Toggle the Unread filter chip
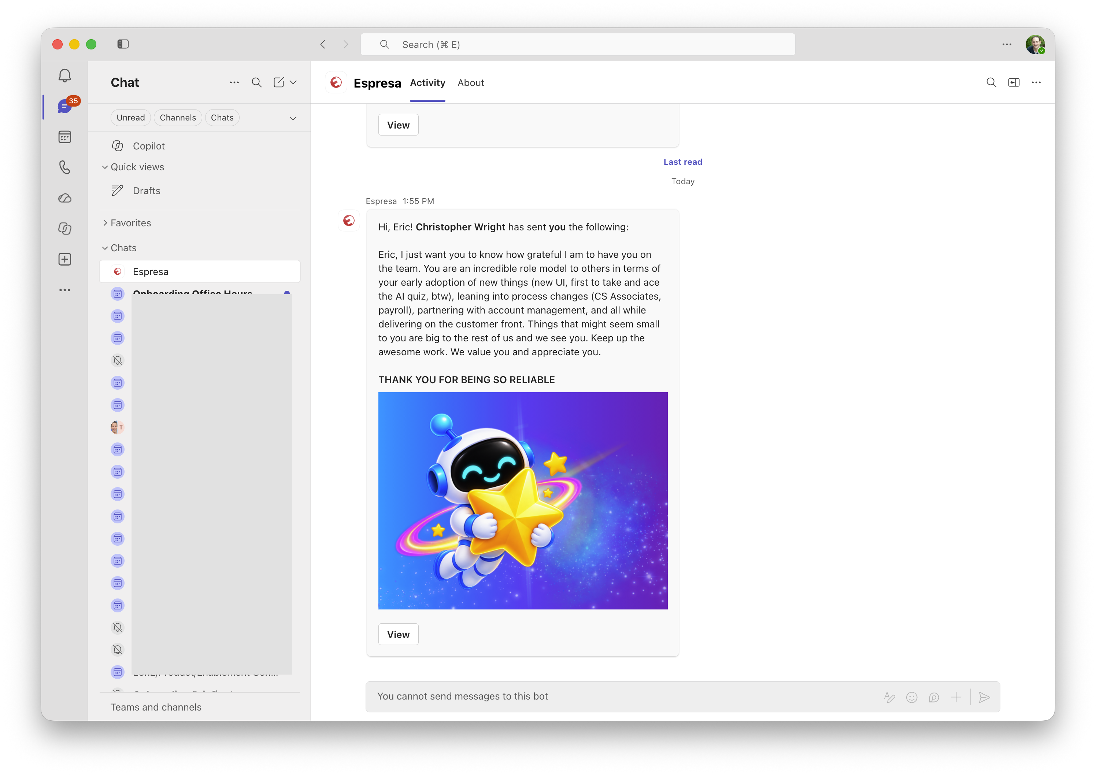This screenshot has height=775, width=1096. click(x=131, y=118)
